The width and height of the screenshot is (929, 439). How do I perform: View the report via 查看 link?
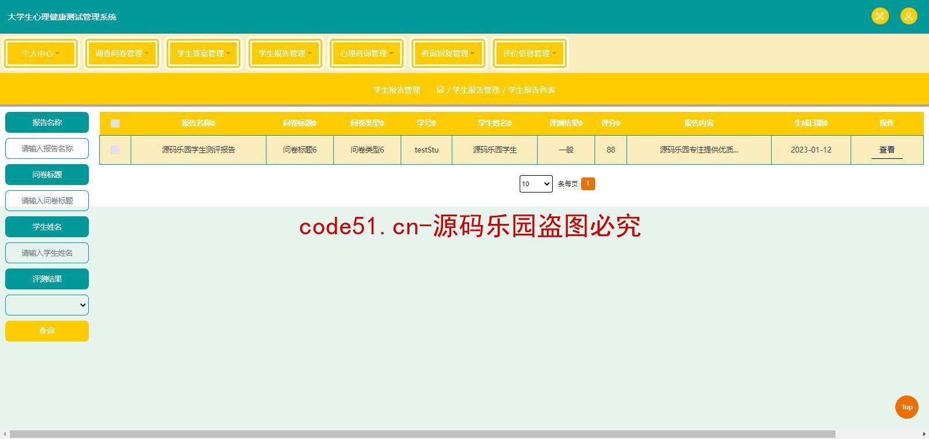click(x=887, y=150)
